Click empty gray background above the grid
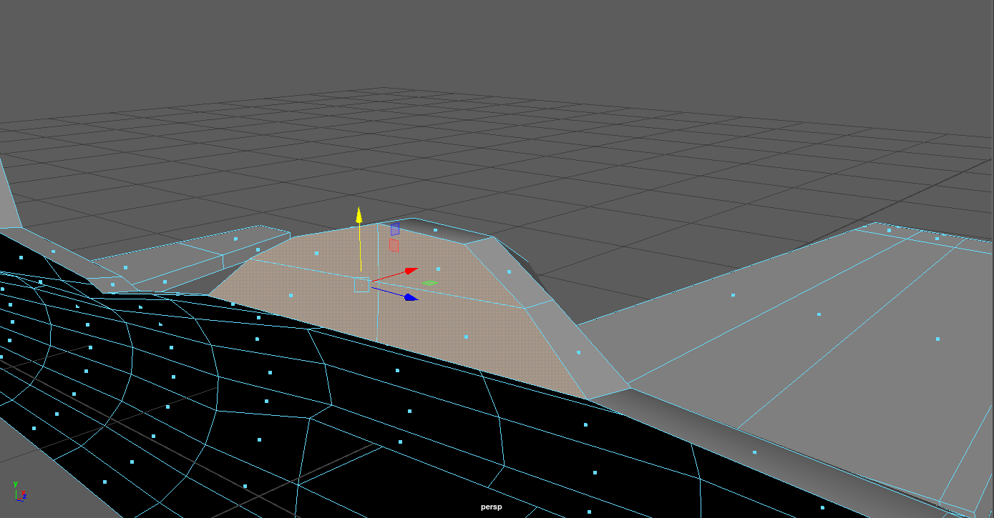The width and height of the screenshot is (994, 518). point(501,43)
